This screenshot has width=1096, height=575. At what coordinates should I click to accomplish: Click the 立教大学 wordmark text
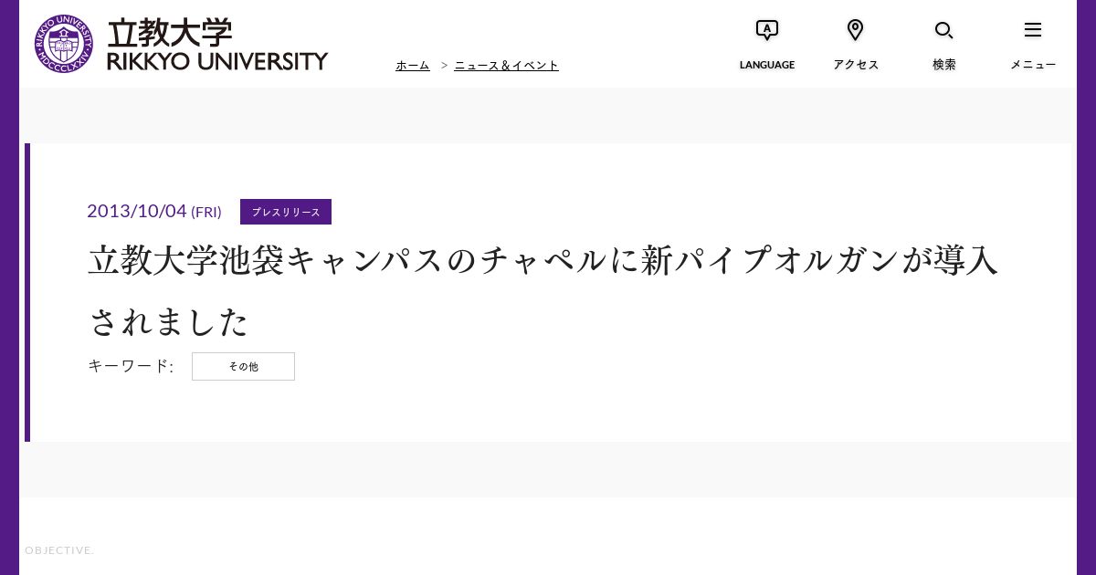170,33
